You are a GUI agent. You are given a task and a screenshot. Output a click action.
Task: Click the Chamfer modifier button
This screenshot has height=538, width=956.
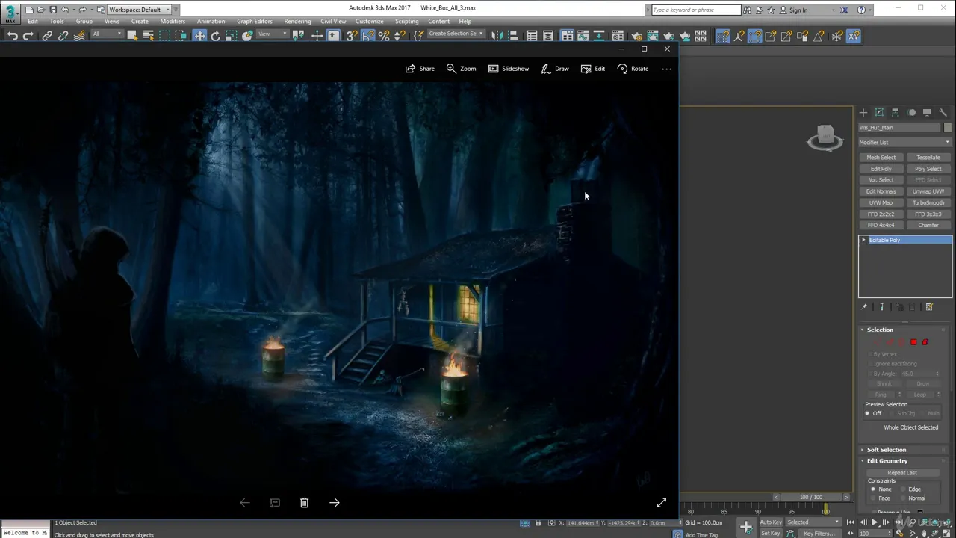(x=928, y=225)
